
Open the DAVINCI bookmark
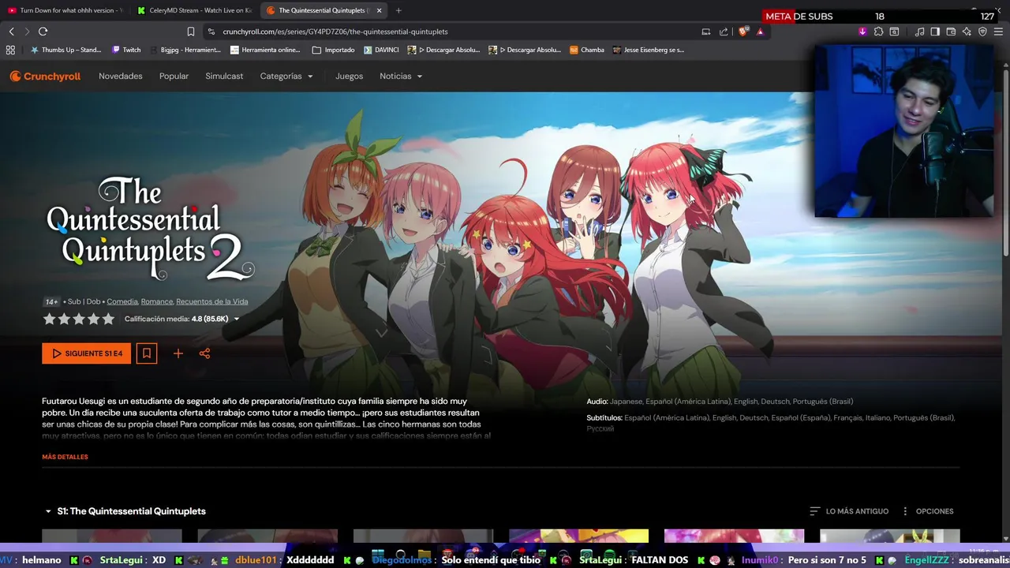(381, 50)
